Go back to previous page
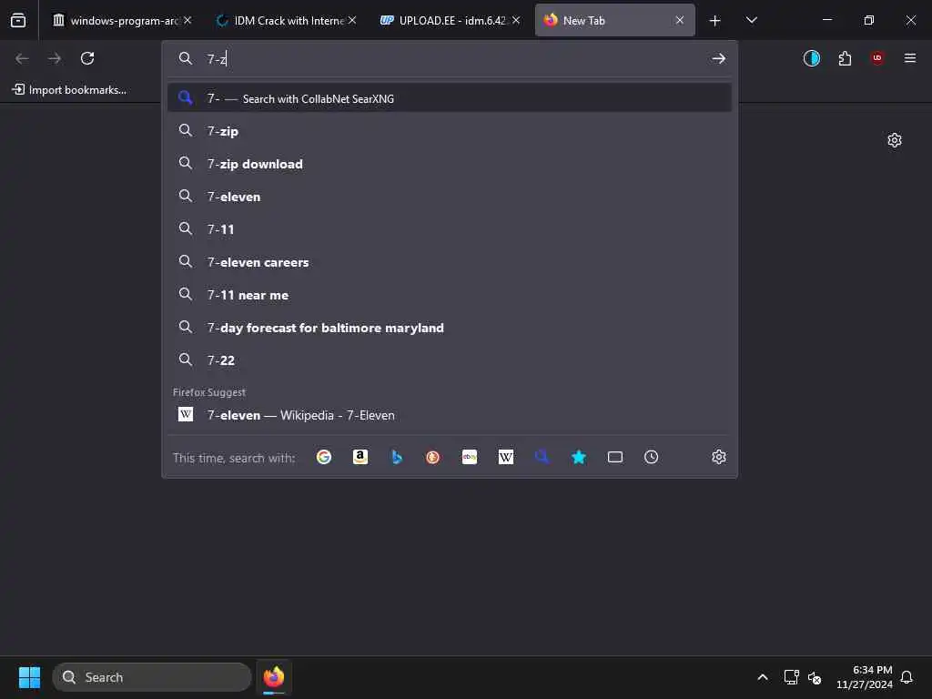Screen dimensions: 932x699 click(x=22, y=58)
